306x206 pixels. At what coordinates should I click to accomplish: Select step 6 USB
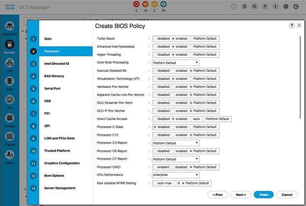point(47,101)
